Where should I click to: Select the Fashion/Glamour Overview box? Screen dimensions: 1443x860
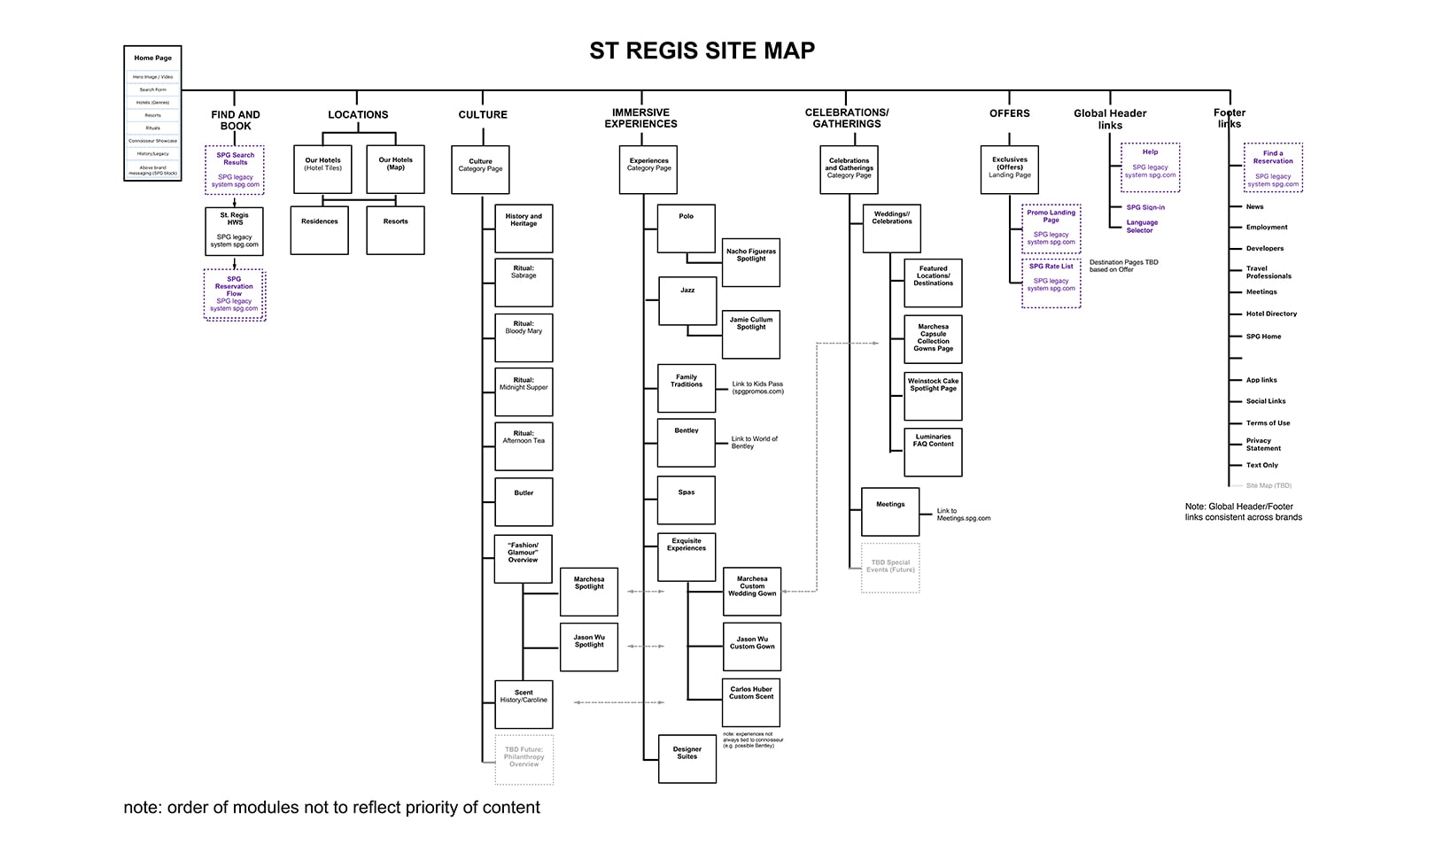point(523,559)
